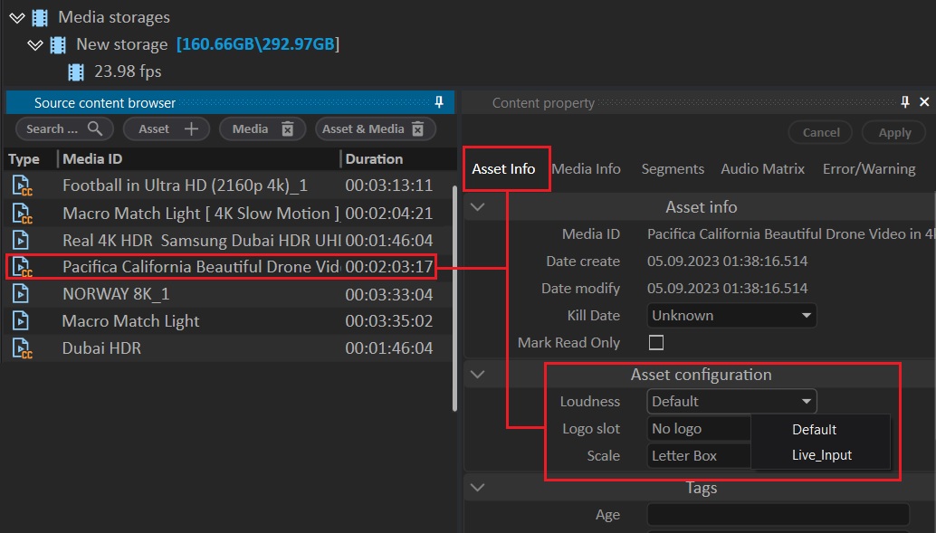
Task: Click the Apply button
Action: click(x=894, y=132)
